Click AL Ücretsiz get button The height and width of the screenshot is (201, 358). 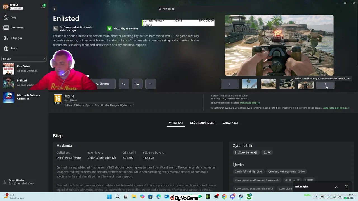coord(102,84)
